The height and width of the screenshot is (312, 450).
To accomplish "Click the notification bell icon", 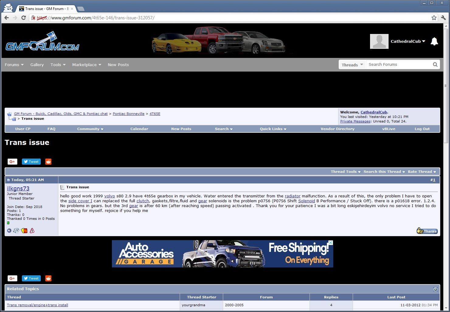I will point(434,41).
